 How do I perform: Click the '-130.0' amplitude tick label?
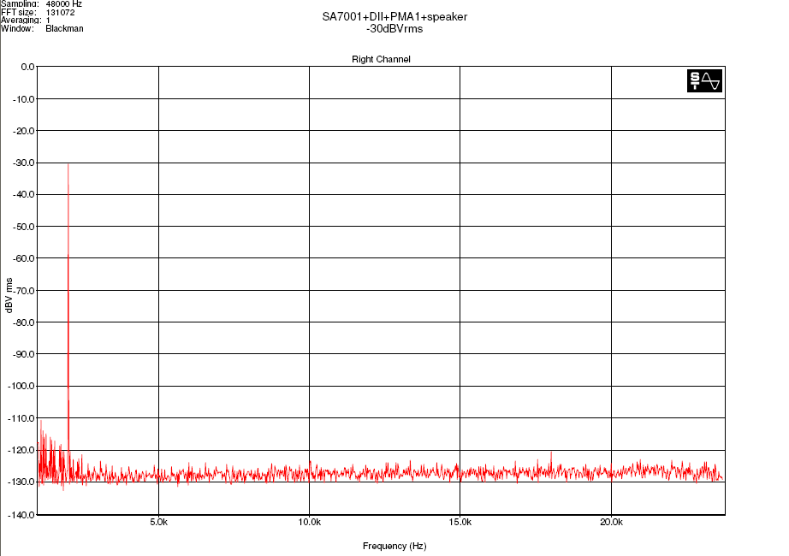pyautogui.click(x=21, y=482)
